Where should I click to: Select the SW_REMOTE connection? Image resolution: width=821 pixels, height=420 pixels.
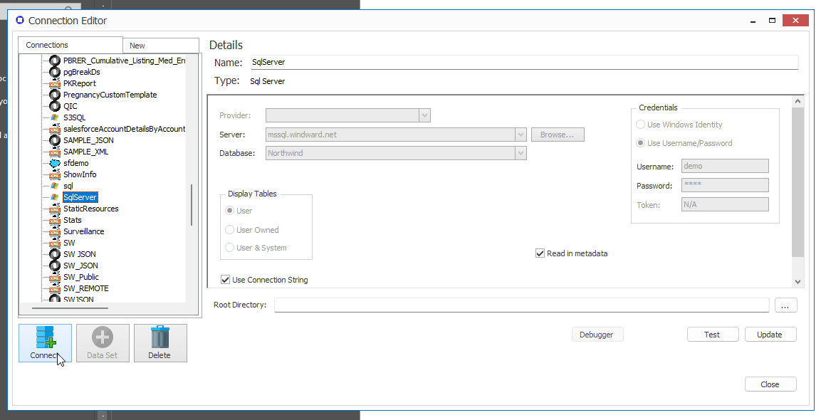[86, 288]
